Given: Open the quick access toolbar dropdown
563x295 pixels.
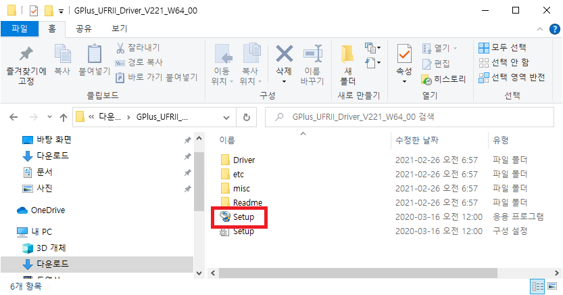Looking at the screenshot, I should 61,11.
